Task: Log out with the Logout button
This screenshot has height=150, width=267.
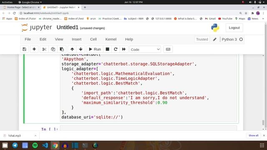Action: pyautogui.click(x=234, y=28)
